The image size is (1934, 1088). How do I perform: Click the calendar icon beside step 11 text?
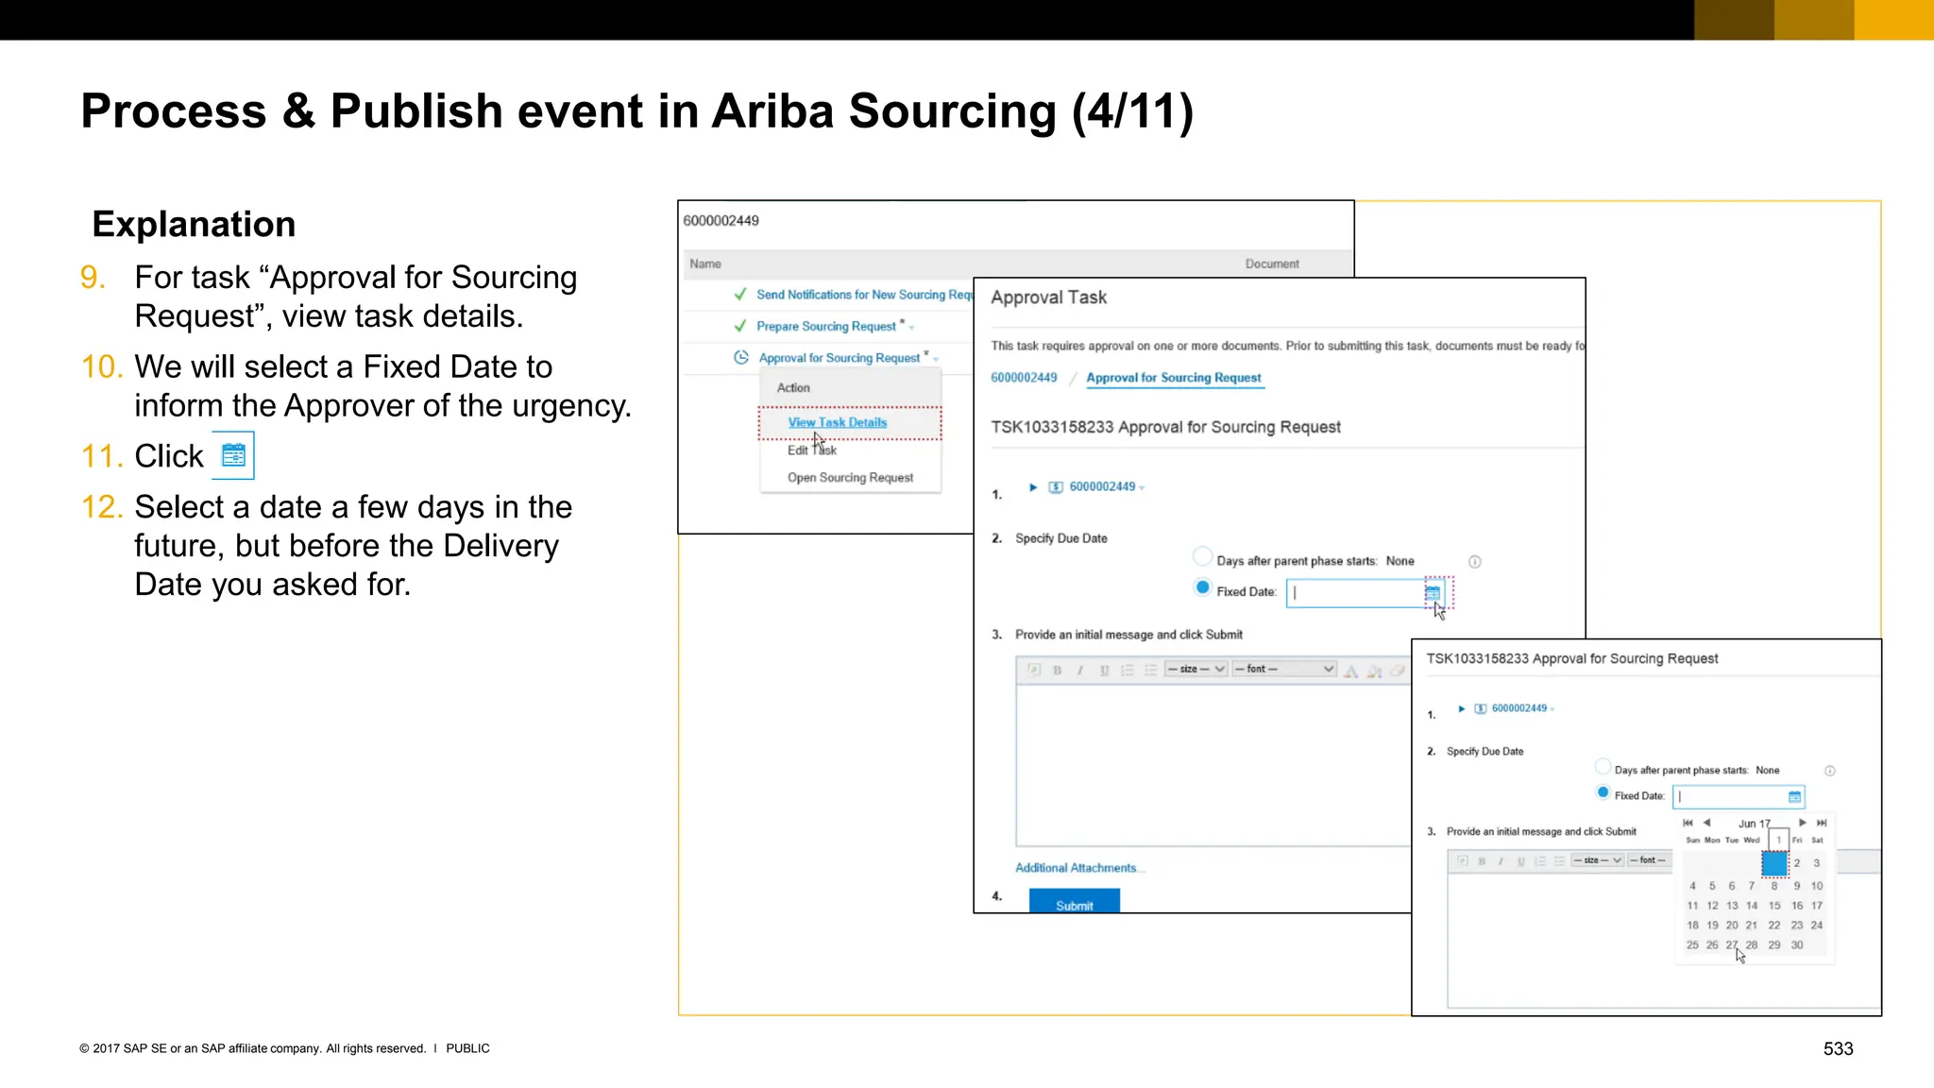click(x=233, y=456)
